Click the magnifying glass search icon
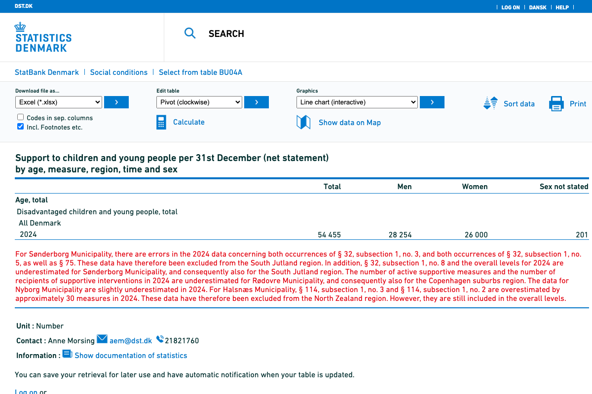 (x=190, y=33)
